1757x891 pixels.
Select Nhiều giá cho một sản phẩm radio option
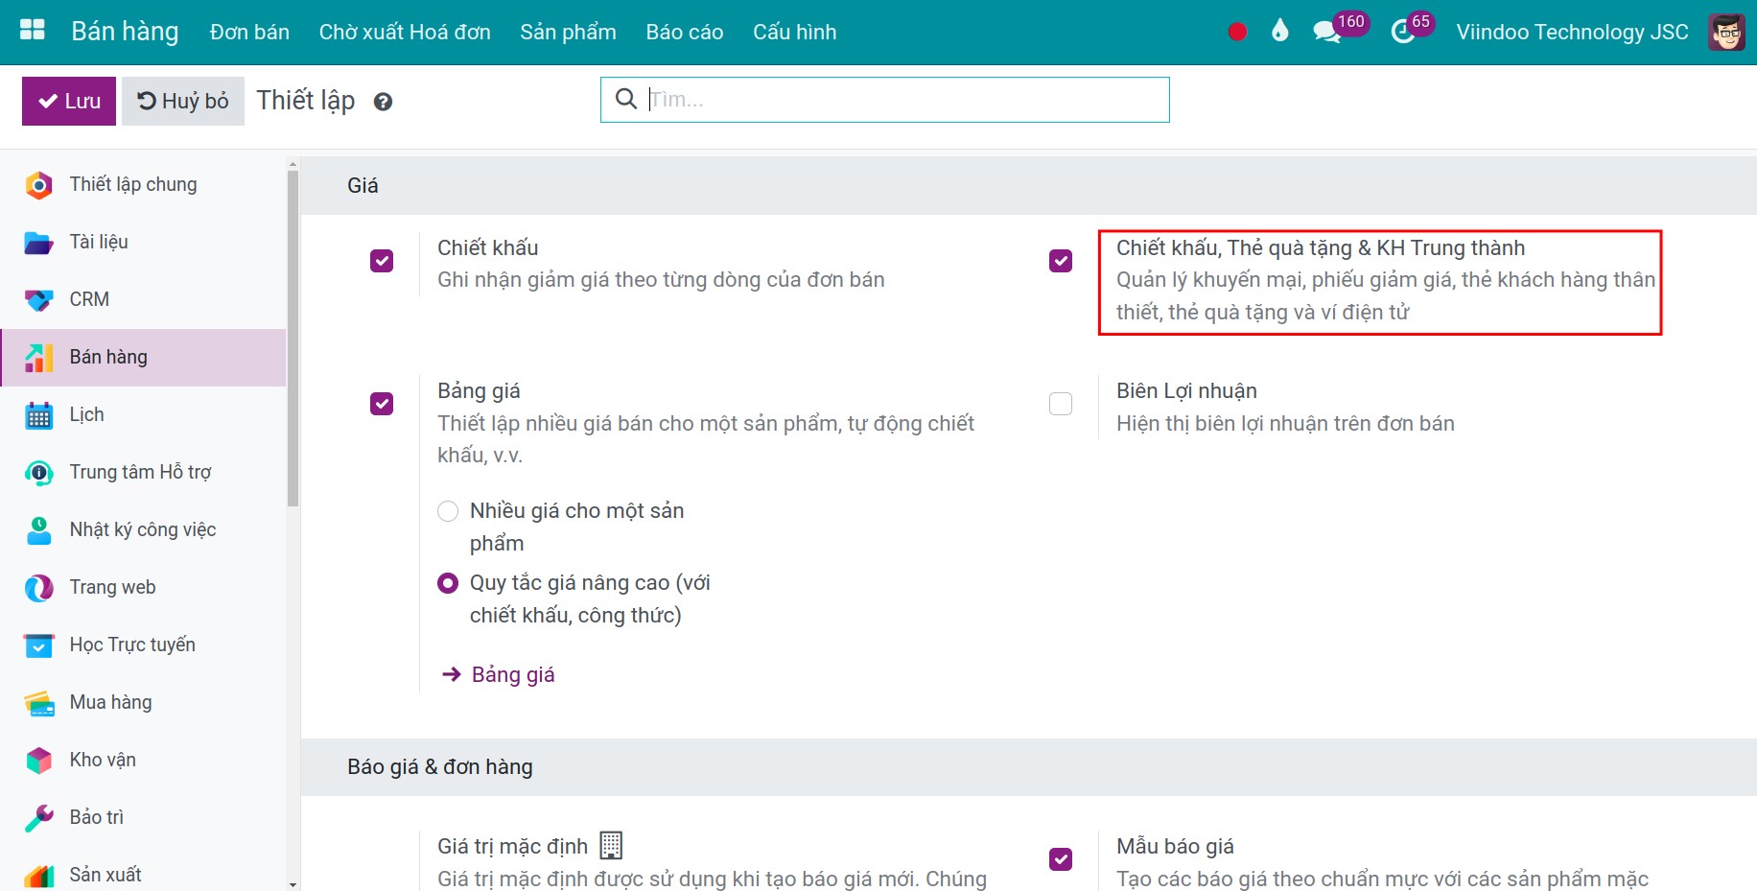pyautogui.click(x=448, y=511)
